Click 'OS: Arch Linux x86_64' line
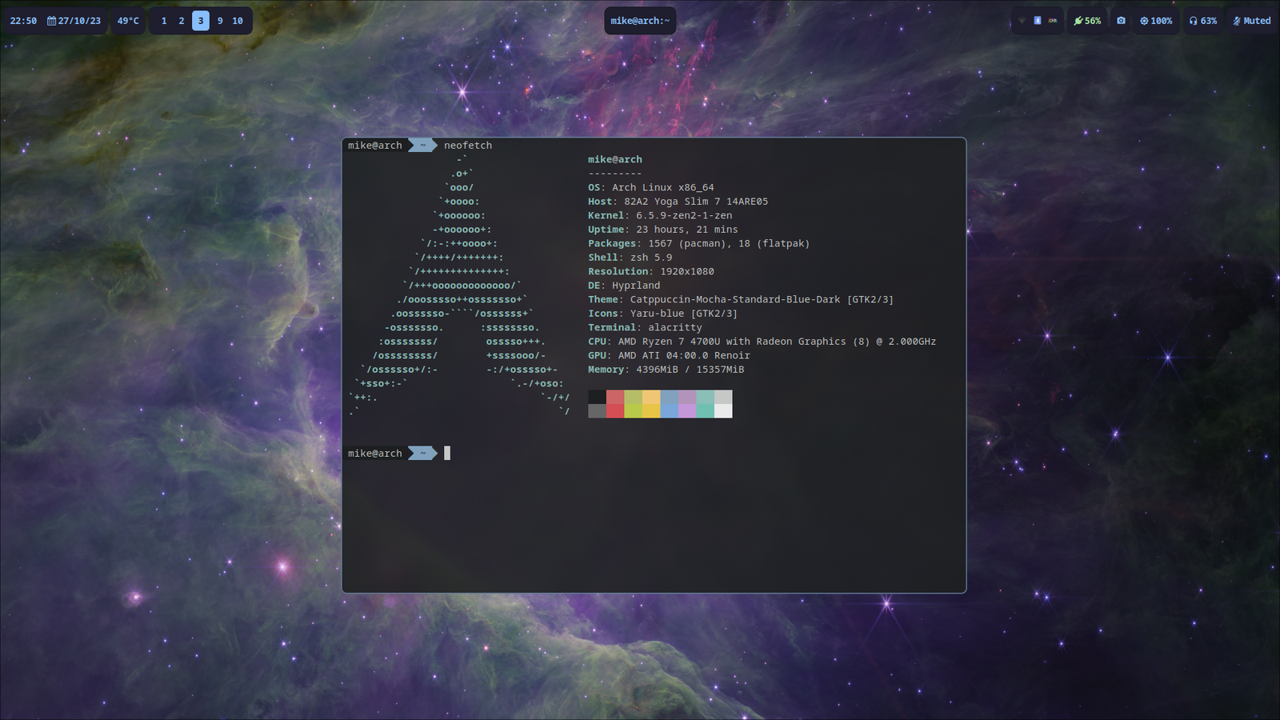Screen dimensions: 1280x720 coord(651,187)
